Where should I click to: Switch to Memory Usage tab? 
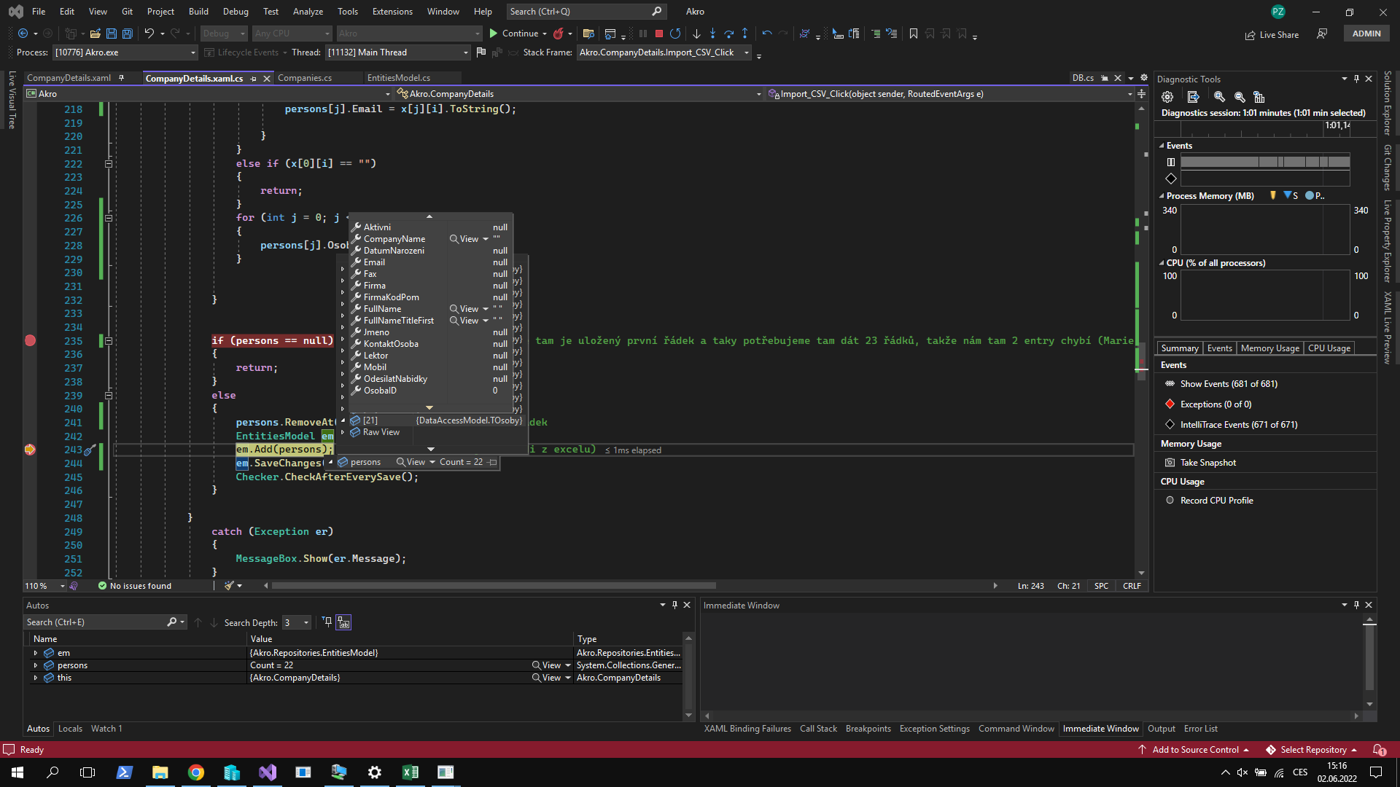point(1269,348)
